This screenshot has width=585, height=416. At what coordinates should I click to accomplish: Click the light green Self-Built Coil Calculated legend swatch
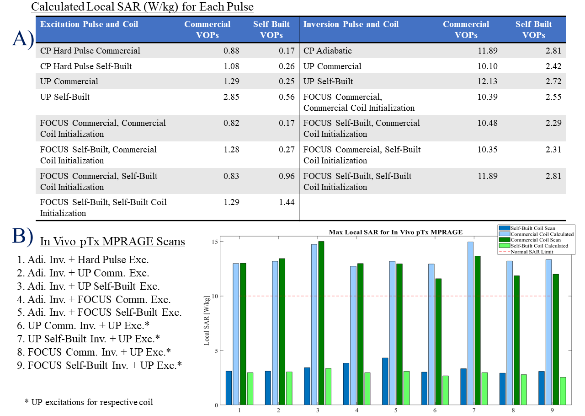click(504, 246)
